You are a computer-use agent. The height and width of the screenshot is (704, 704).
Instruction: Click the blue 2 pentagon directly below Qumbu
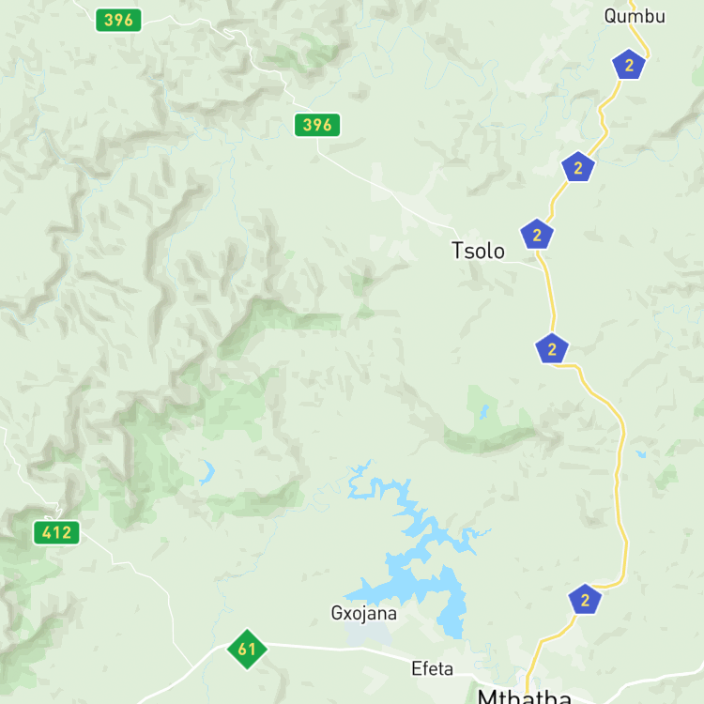click(629, 65)
